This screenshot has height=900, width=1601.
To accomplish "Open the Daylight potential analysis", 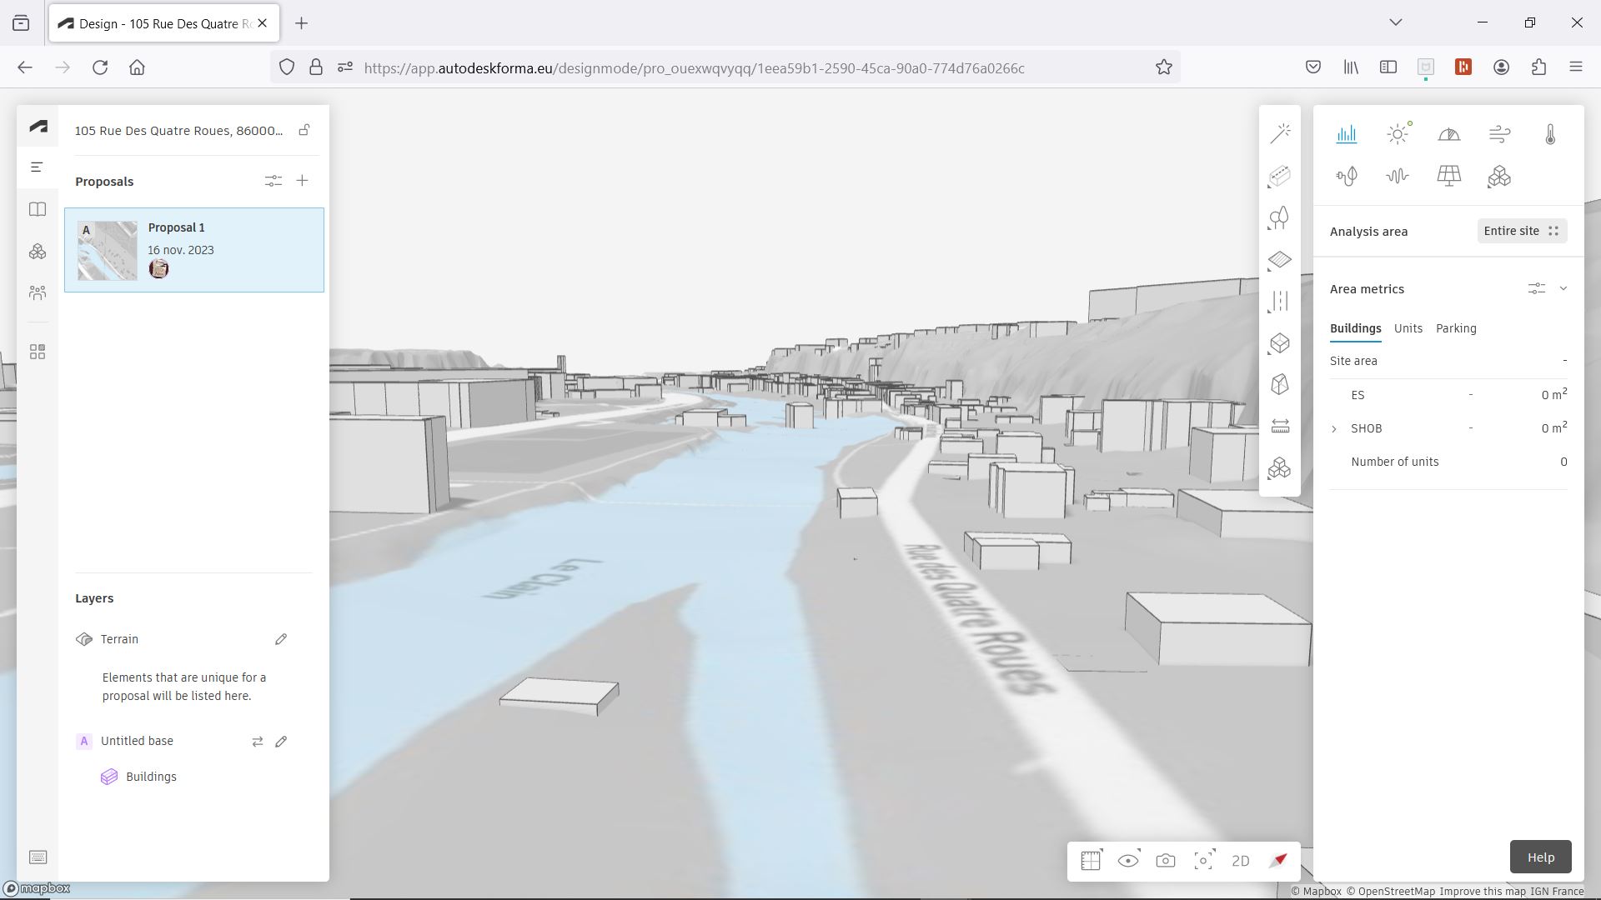I will coord(1448,134).
